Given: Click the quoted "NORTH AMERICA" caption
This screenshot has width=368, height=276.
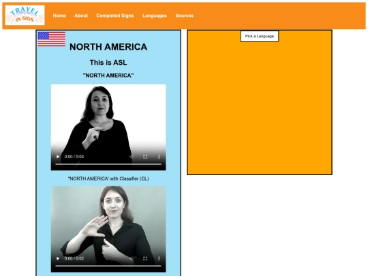Looking at the screenshot, I should tap(108, 76).
